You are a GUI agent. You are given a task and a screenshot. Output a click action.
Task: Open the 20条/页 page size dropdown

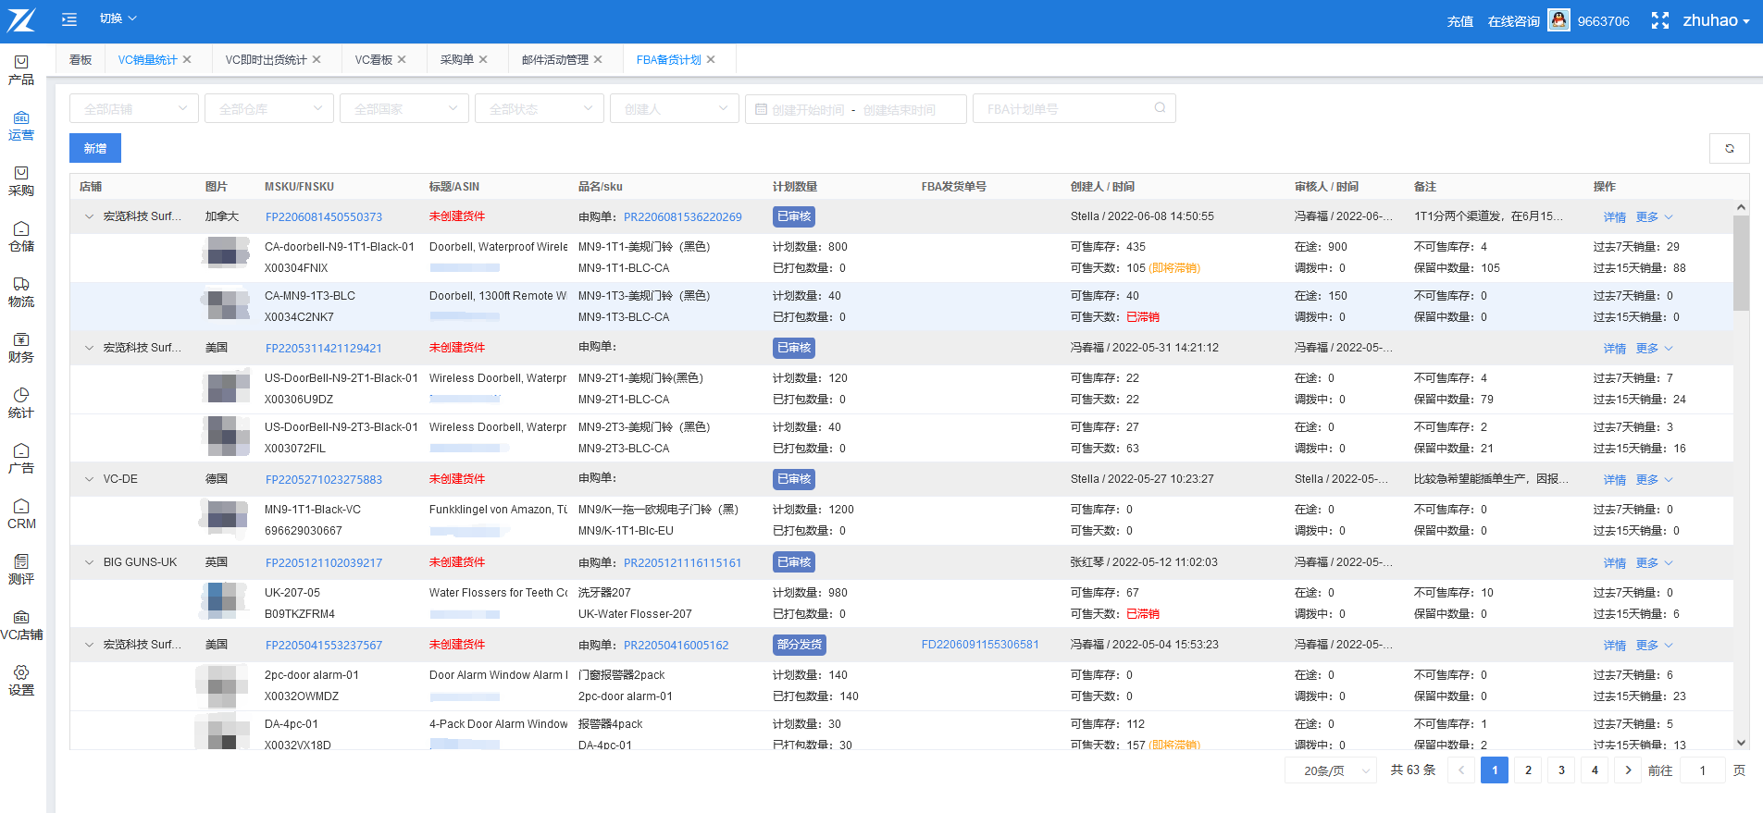[x=1331, y=770]
